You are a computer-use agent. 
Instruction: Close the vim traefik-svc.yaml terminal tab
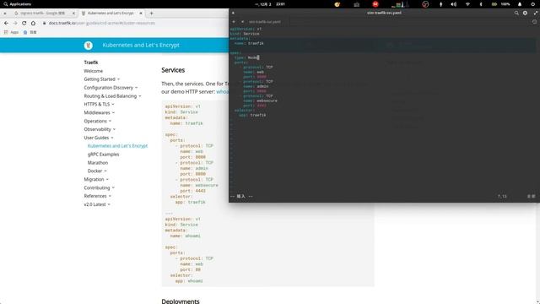point(242,22)
